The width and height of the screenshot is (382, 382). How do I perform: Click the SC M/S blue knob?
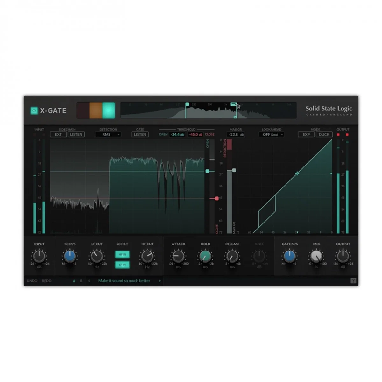[x=70, y=256]
